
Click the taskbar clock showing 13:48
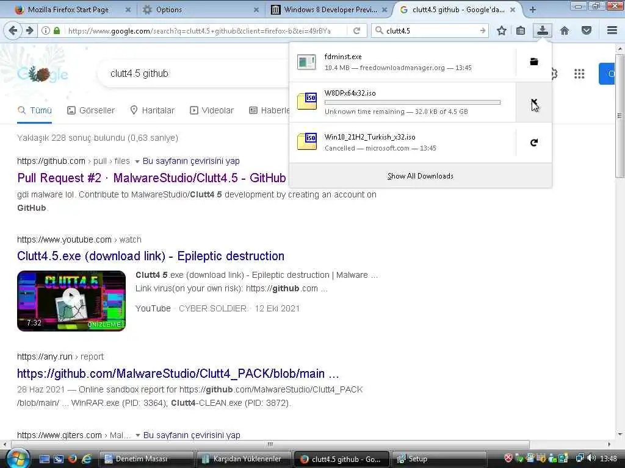point(609,459)
